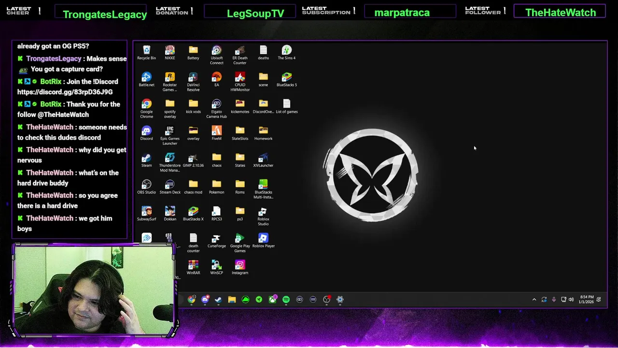The image size is (618, 348).
Task: Open CPUID HWMonitor shortcut
Action: tap(240, 82)
